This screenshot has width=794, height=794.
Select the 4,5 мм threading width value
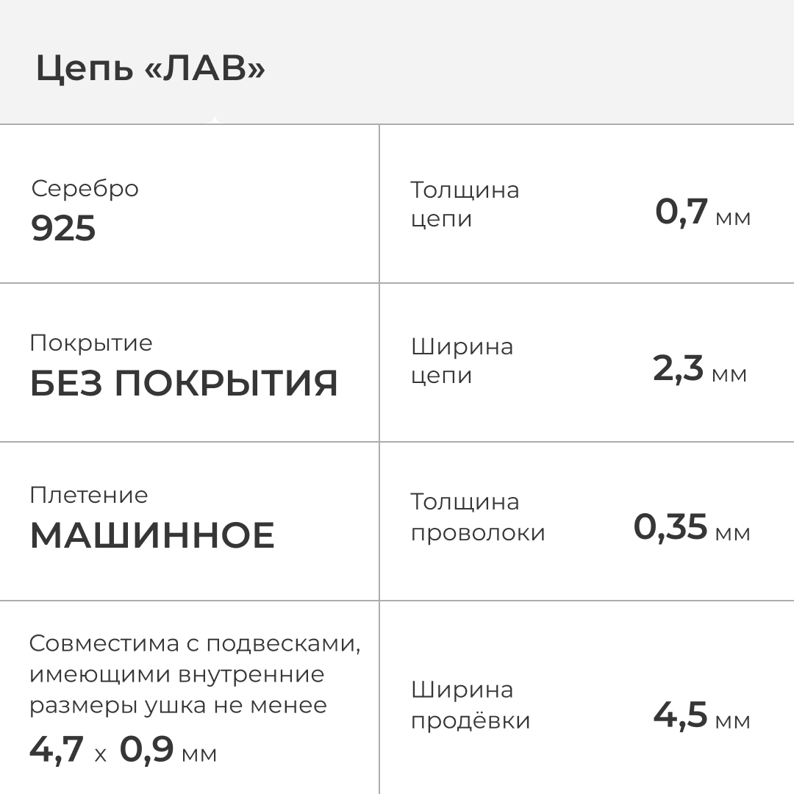coord(702,716)
